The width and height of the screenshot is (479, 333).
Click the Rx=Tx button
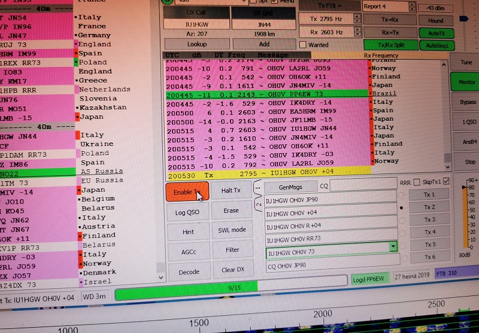(390, 32)
